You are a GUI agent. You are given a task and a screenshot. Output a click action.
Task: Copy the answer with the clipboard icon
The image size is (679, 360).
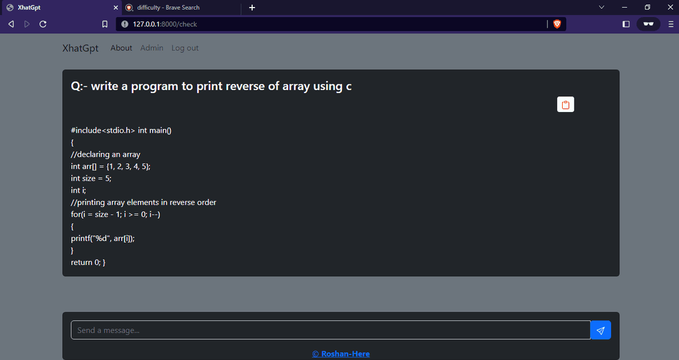click(565, 104)
